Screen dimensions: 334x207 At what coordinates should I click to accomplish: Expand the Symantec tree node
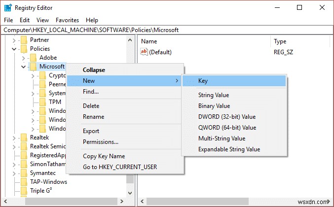[x=13, y=173]
